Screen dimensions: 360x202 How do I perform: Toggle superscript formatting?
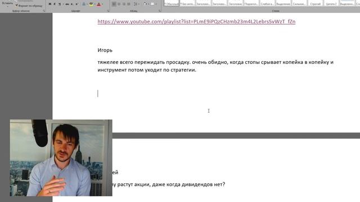(76, 4)
